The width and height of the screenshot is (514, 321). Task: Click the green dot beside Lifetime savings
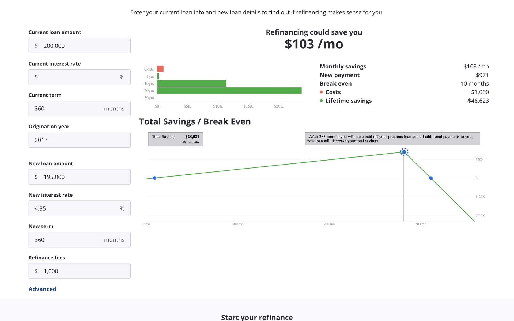(x=321, y=101)
